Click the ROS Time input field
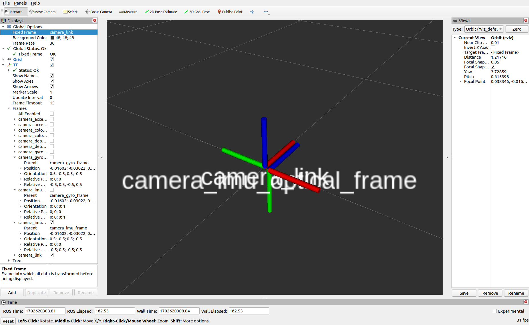The image size is (529, 325). point(45,311)
